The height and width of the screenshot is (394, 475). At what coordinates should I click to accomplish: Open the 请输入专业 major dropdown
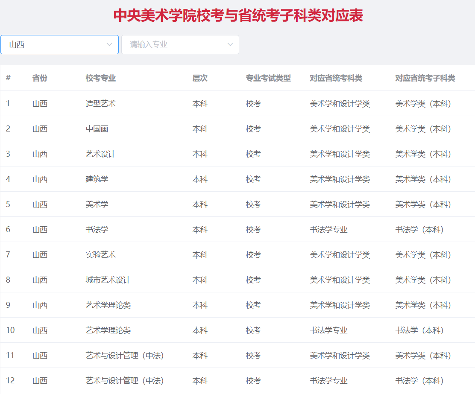pos(180,44)
